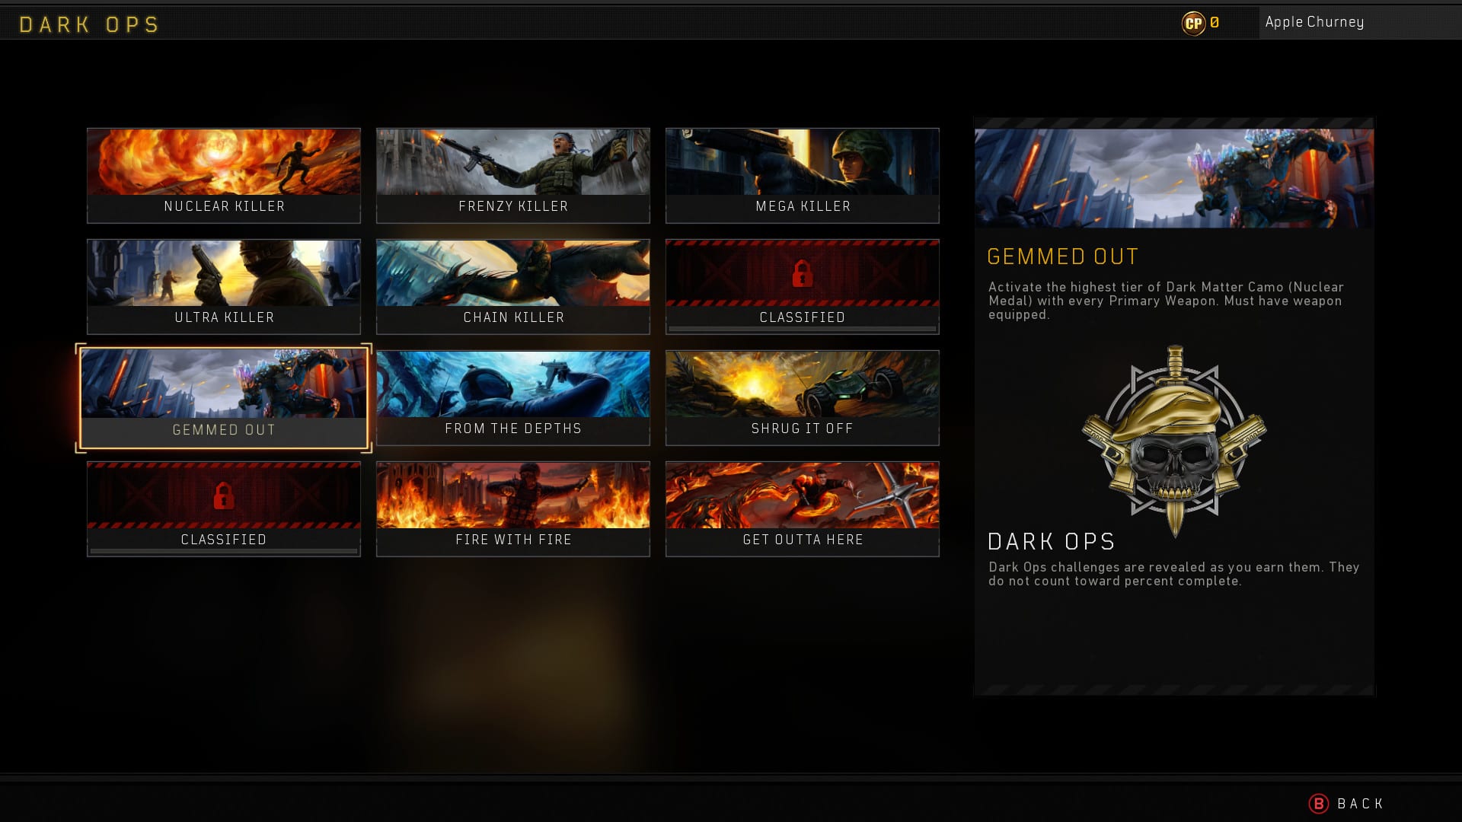This screenshot has height=822, width=1462.
Task: Click the Dark Ops skull emblem
Action: point(1174,441)
